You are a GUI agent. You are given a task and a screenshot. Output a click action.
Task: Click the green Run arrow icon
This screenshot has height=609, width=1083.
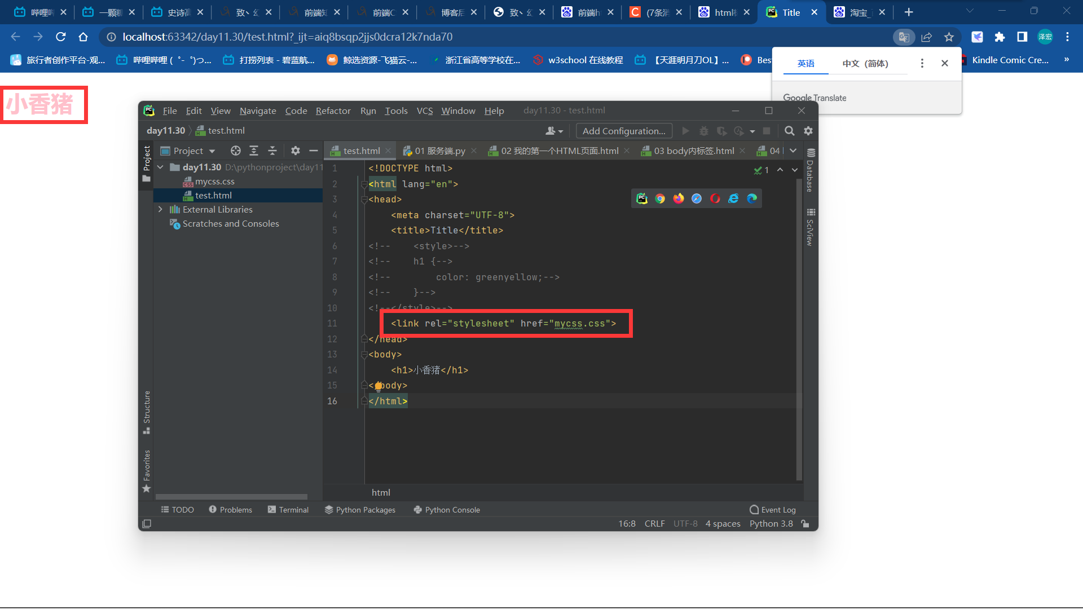(x=686, y=131)
